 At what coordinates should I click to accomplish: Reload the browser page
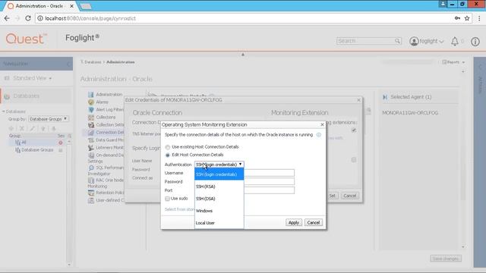28,18
